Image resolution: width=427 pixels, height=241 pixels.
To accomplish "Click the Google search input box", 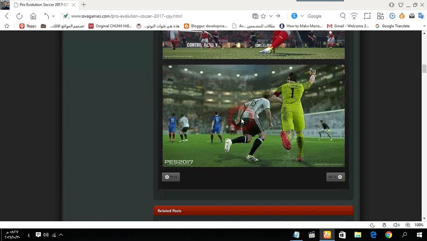I will click(322, 16).
